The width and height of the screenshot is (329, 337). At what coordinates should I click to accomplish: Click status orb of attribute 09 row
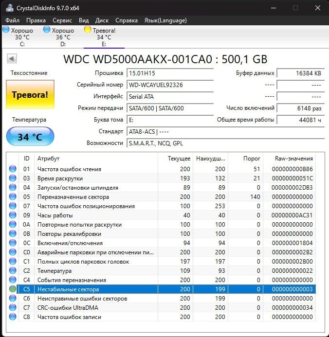(x=13, y=215)
